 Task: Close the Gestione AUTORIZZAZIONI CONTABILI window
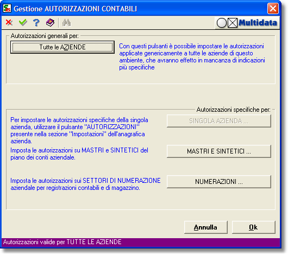pyautogui.click(x=273, y=9)
